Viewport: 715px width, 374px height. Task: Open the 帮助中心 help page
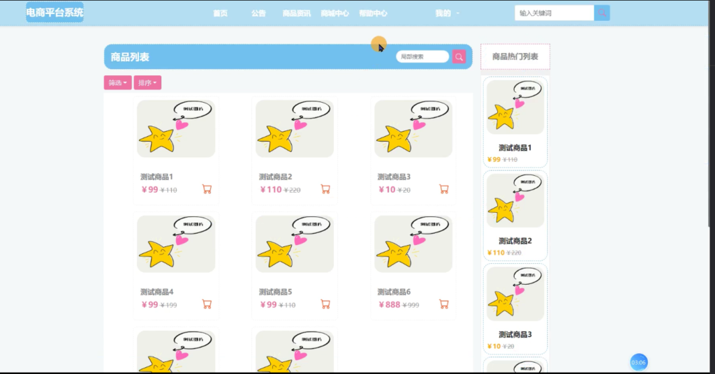pos(373,13)
